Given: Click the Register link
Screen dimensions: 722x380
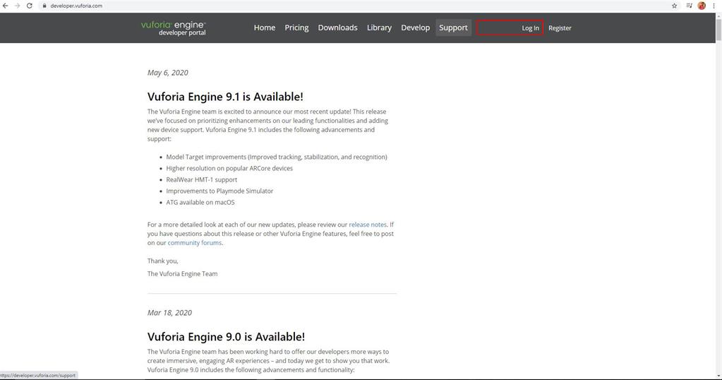Looking at the screenshot, I should click(x=560, y=28).
